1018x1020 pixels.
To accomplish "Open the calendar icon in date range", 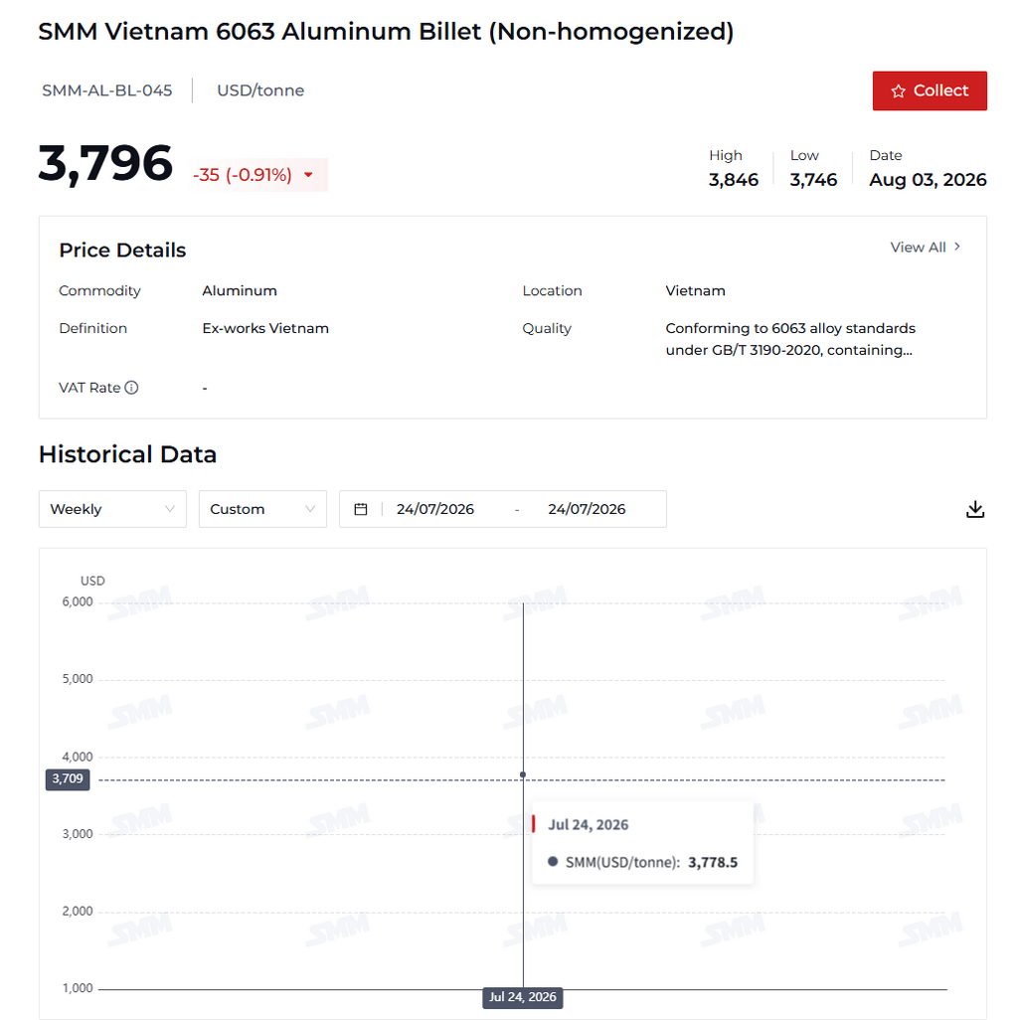I will (360, 509).
